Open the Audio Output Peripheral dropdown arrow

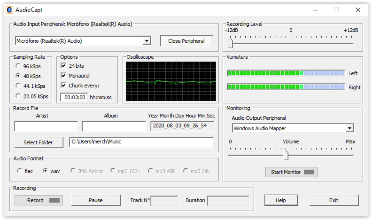click(x=349, y=128)
